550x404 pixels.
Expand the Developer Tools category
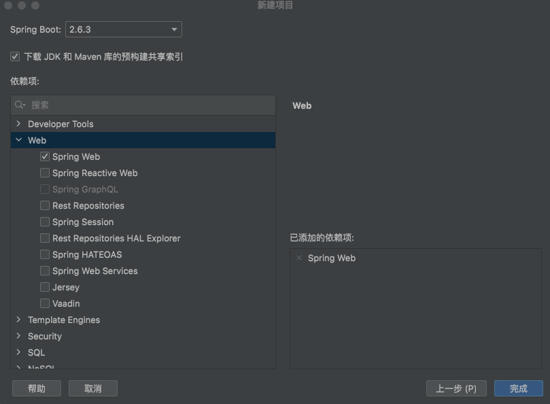point(18,124)
